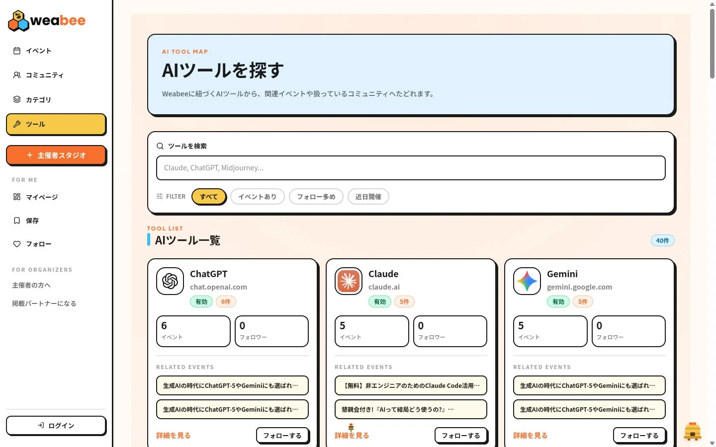Go to マイページ
The width and height of the screenshot is (716, 447).
[56, 197]
